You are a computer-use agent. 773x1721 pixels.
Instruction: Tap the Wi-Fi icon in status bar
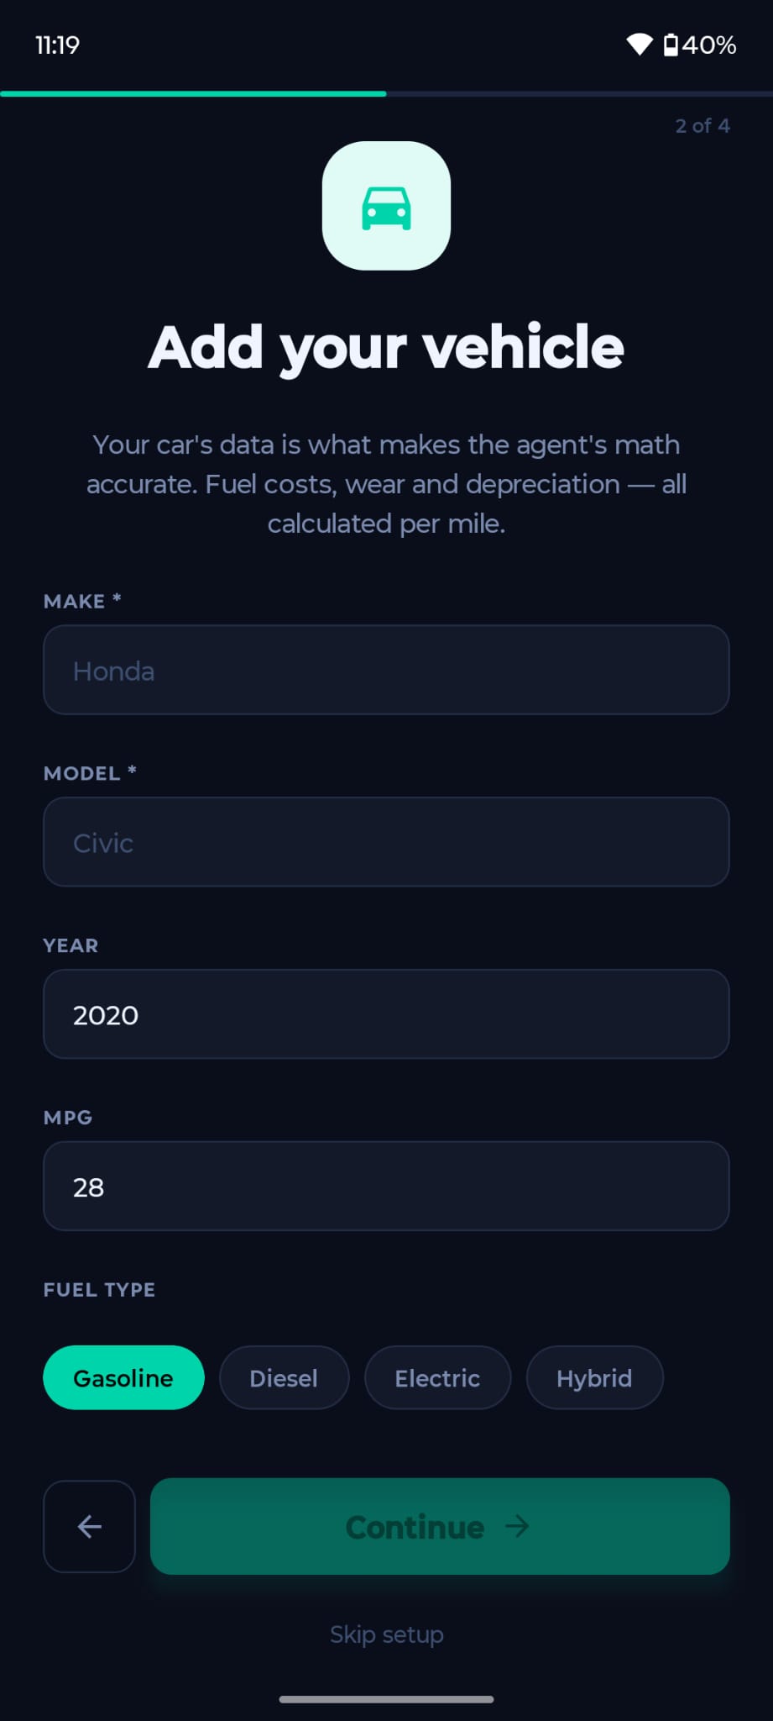tap(640, 46)
